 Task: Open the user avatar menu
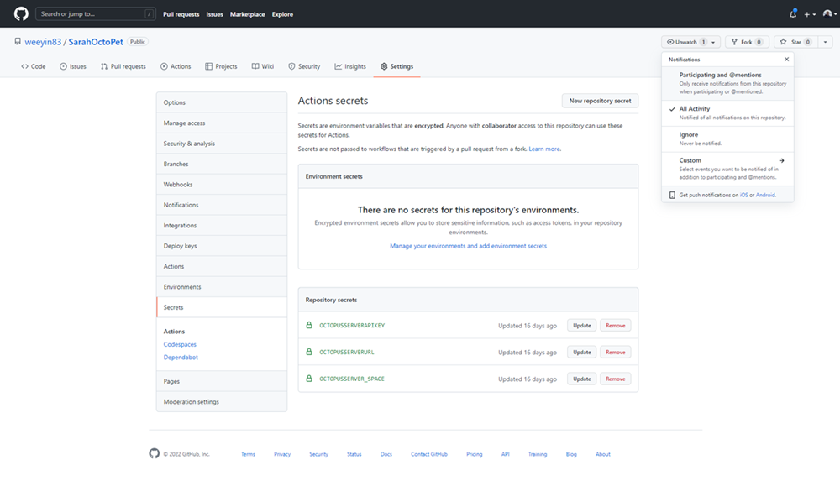829,14
